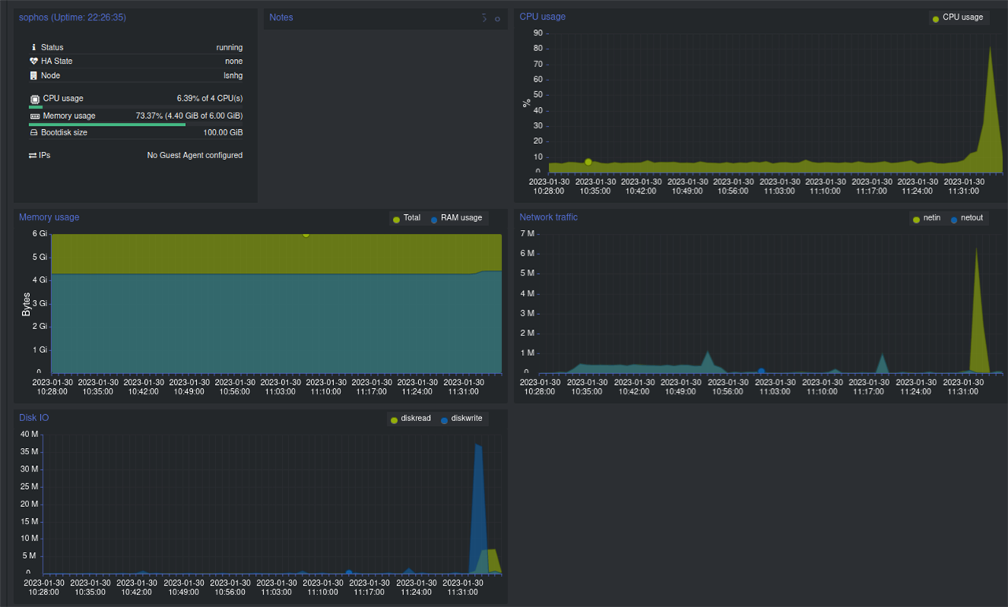The height and width of the screenshot is (607, 1008).
Task: Click the sophos uptime panel title
Action: (72, 17)
